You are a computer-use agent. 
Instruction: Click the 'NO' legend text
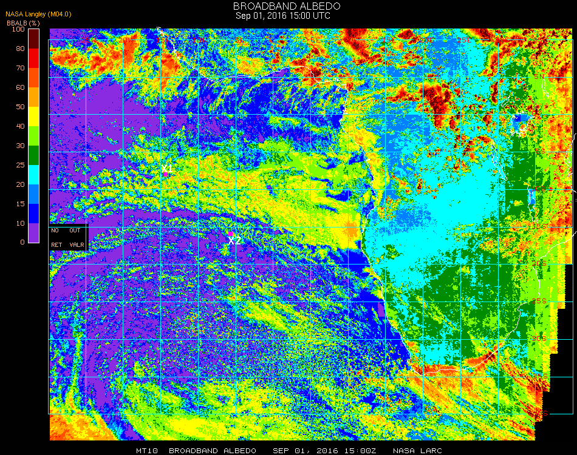(55, 231)
